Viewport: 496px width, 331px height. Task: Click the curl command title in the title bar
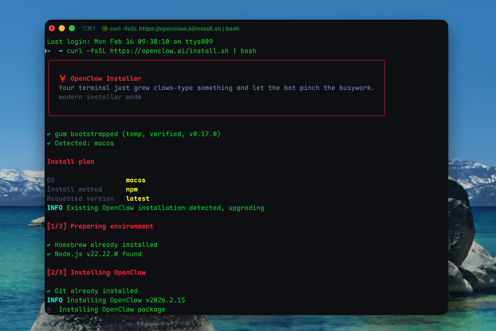(174, 29)
